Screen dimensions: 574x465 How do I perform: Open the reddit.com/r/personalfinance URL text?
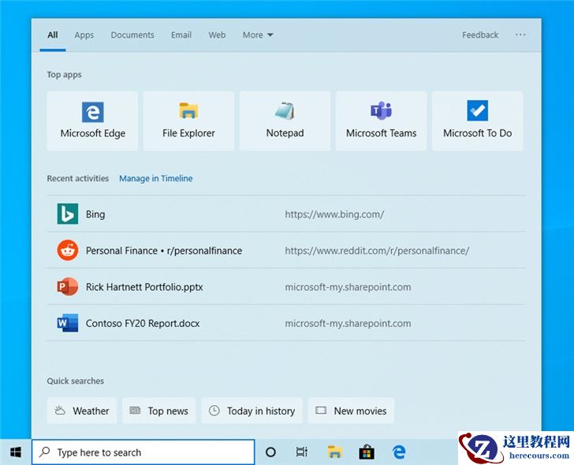click(377, 251)
